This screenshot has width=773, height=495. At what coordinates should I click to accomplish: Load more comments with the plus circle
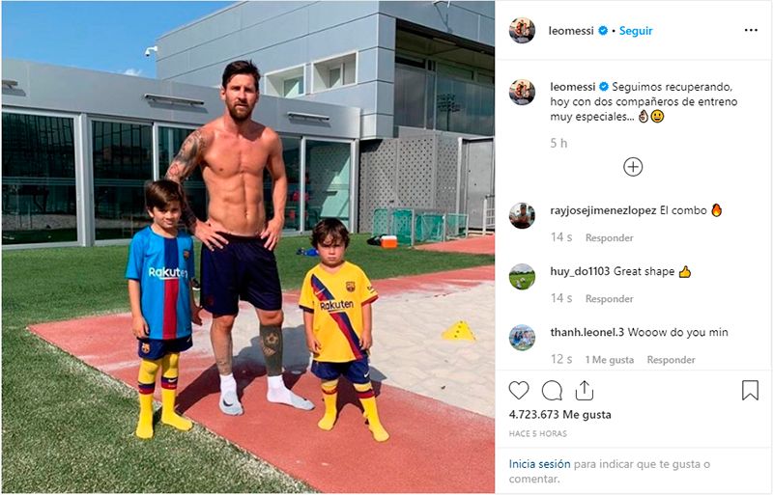(633, 167)
